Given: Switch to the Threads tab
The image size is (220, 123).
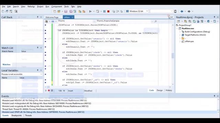Looking at the screenshot, I should (28, 115).
